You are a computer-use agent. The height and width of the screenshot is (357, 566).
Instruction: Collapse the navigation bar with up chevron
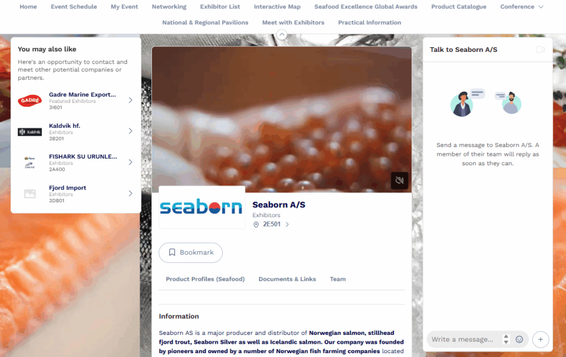coord(281,35)
